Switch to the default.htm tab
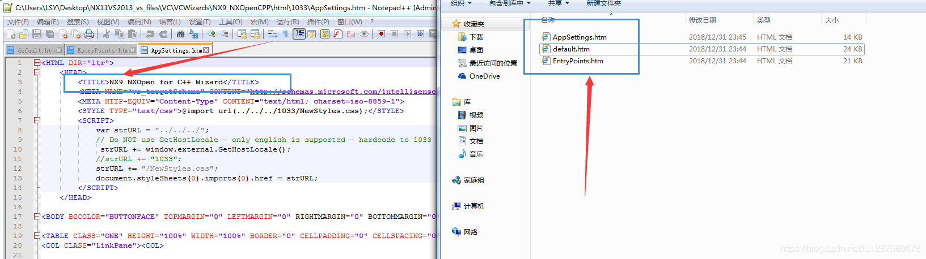This screenshot has width=926, height=259. (34, 50)
